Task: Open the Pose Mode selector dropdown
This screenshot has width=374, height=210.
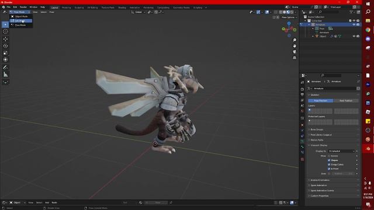Action: tap(20, 12)
